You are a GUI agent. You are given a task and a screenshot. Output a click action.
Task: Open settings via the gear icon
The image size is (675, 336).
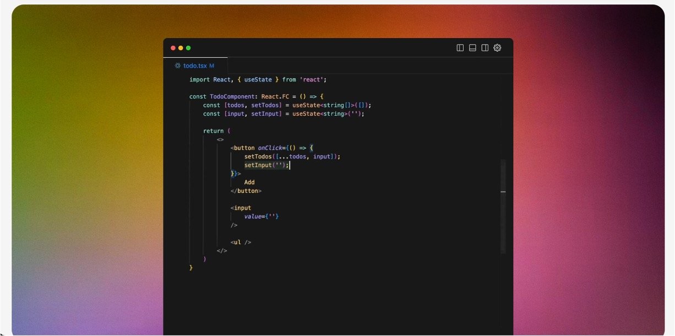[x=497, y=48]
